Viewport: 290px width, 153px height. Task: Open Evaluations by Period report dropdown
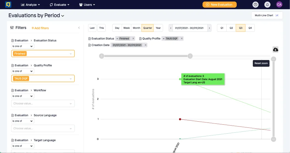pyautogui.click(x=36, y=15)
